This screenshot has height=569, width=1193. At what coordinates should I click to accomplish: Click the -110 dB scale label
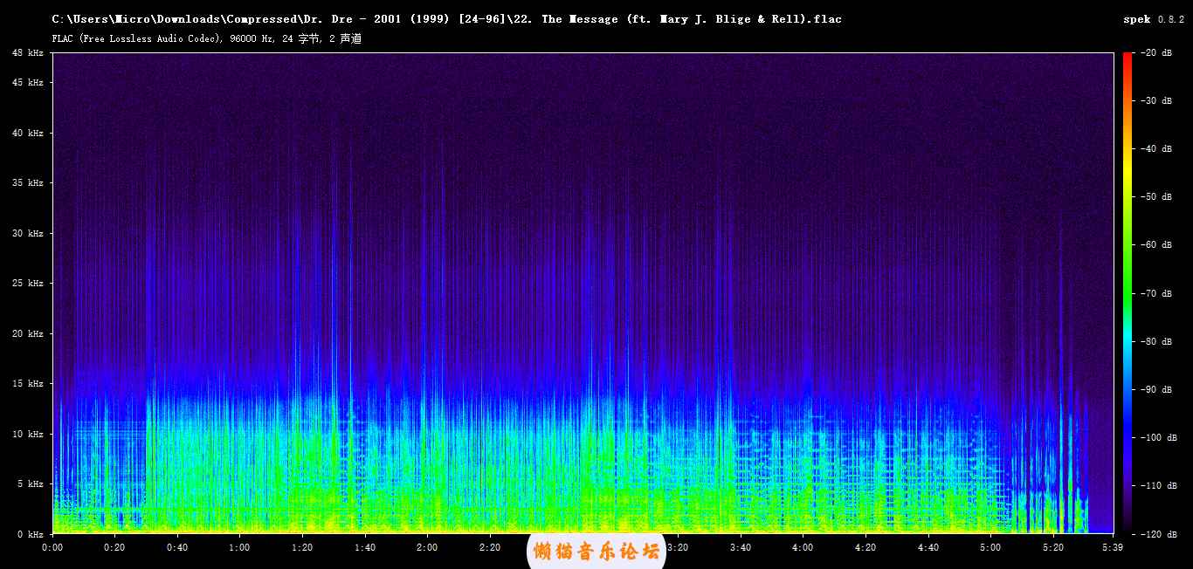[1160, 486]
